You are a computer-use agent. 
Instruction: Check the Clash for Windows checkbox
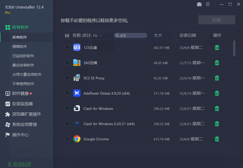(67, 108)
